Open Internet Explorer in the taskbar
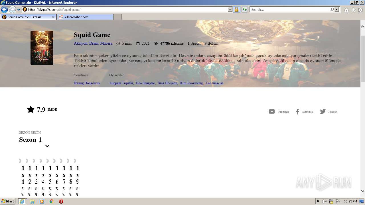 (x=22, y=201)
